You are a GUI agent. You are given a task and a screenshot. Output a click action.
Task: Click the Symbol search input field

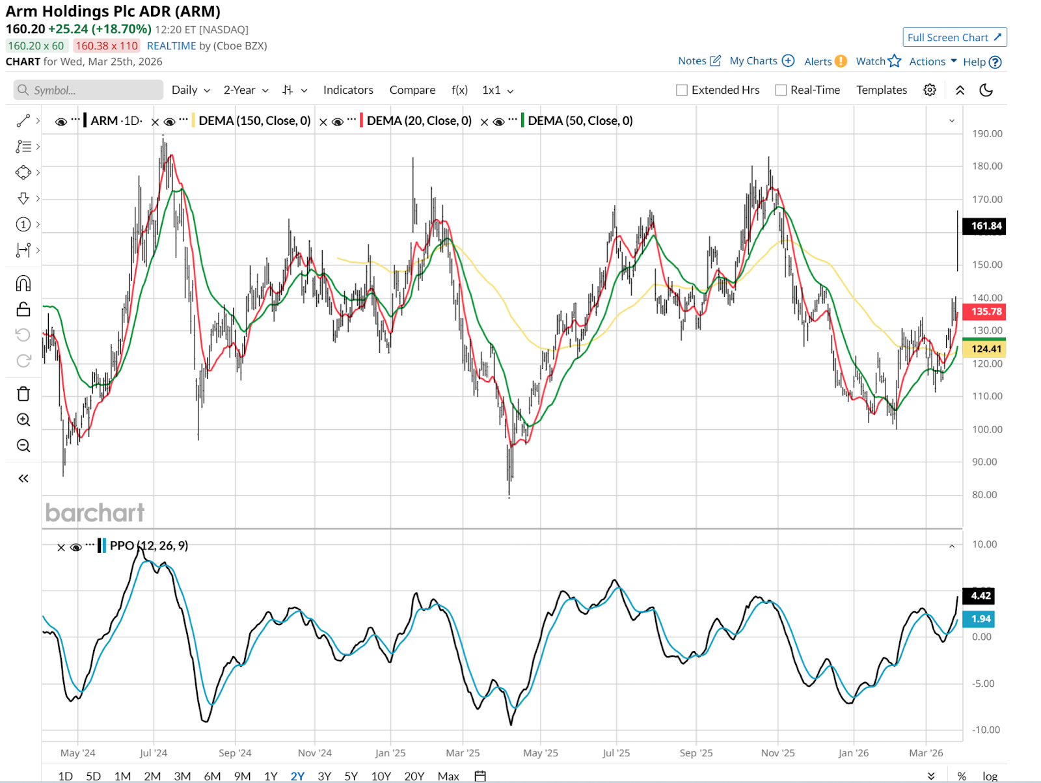(88, 90)
